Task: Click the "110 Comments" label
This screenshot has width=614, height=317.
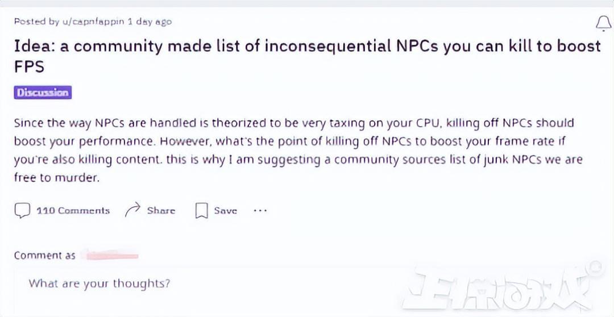Action: pos(73,211)
